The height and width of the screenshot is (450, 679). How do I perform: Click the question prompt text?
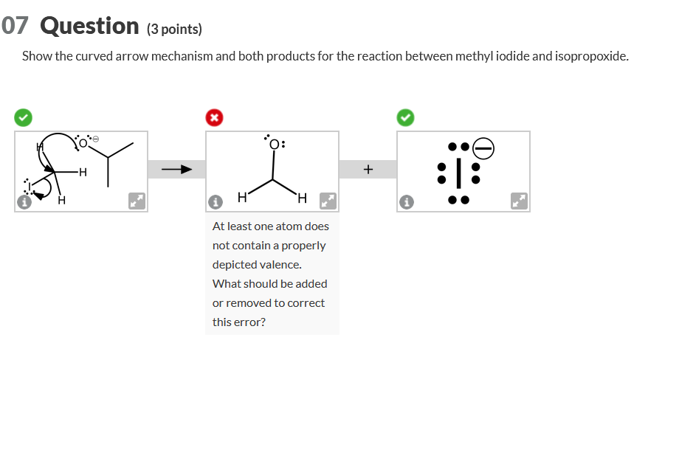(325, 55)
